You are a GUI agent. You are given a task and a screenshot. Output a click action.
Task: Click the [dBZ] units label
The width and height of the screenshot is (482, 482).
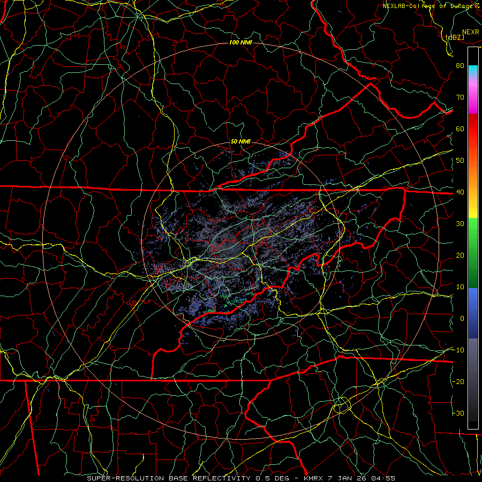click(x=455, y=37)
